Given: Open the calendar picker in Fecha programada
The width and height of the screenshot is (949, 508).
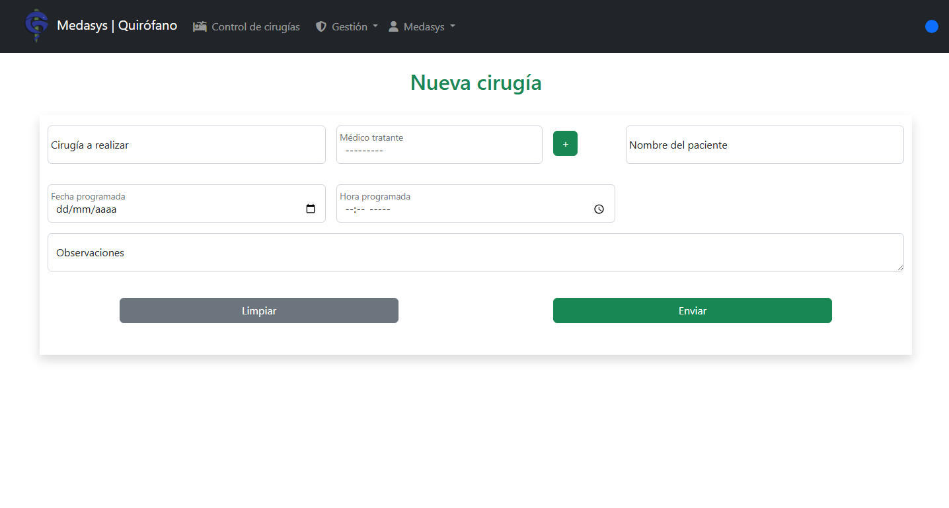Looking at the screenshot, I should (x=311, y=209).
